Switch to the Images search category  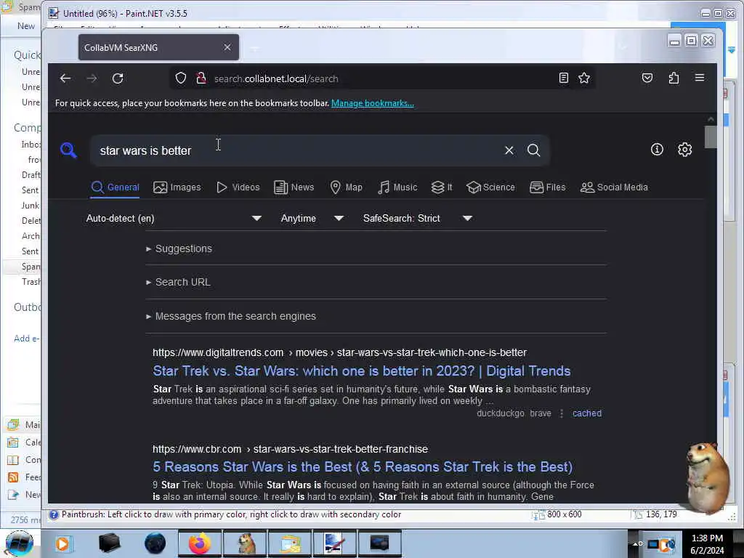177,187
